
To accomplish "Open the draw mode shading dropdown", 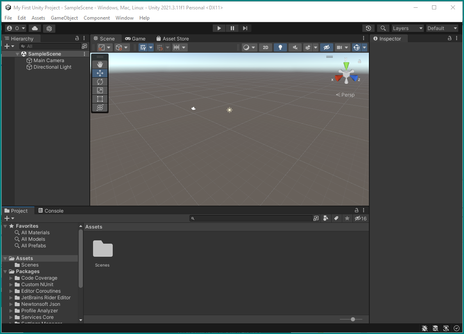I will 249,47.
